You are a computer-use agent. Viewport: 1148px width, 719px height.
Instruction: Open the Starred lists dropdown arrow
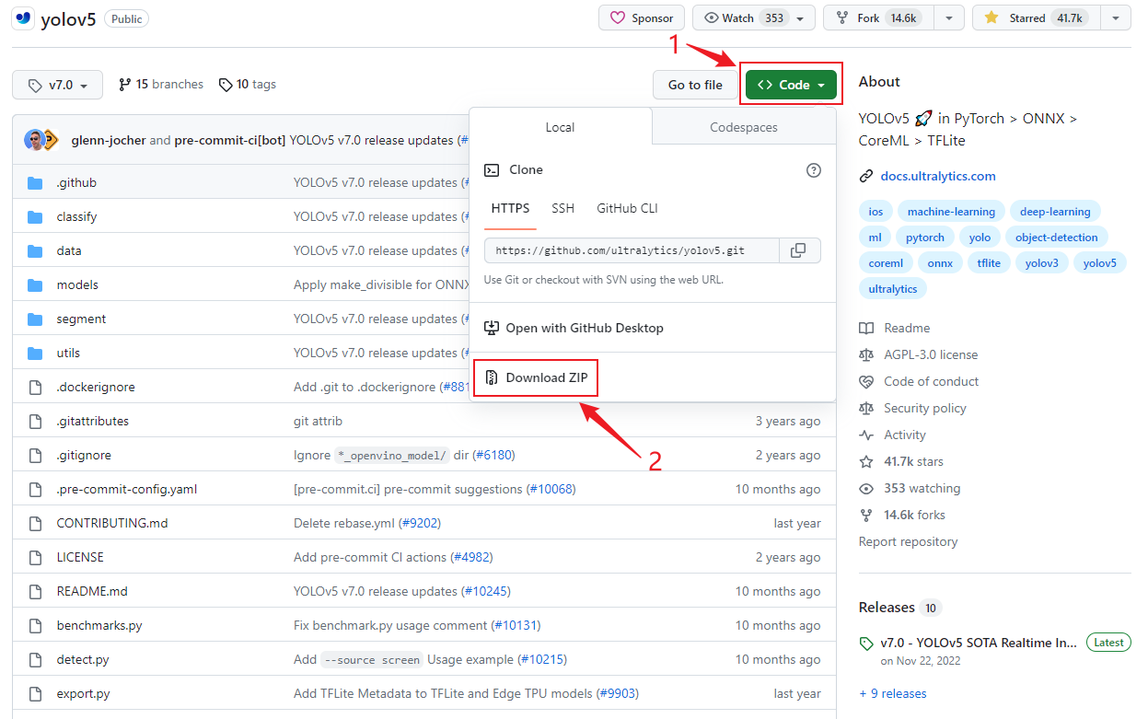(1115, 17)
